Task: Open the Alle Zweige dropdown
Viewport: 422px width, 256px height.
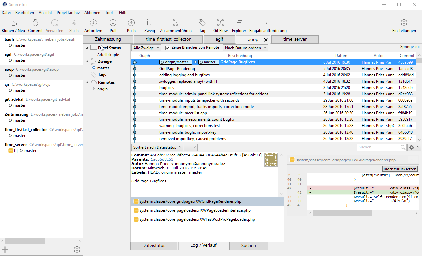Action: click(x=146, y=48)
